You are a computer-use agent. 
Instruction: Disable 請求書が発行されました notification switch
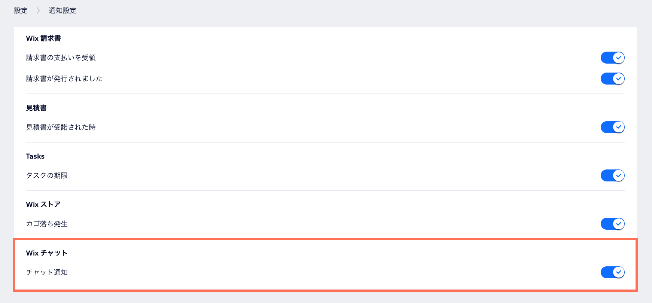(x=612, y=79)
